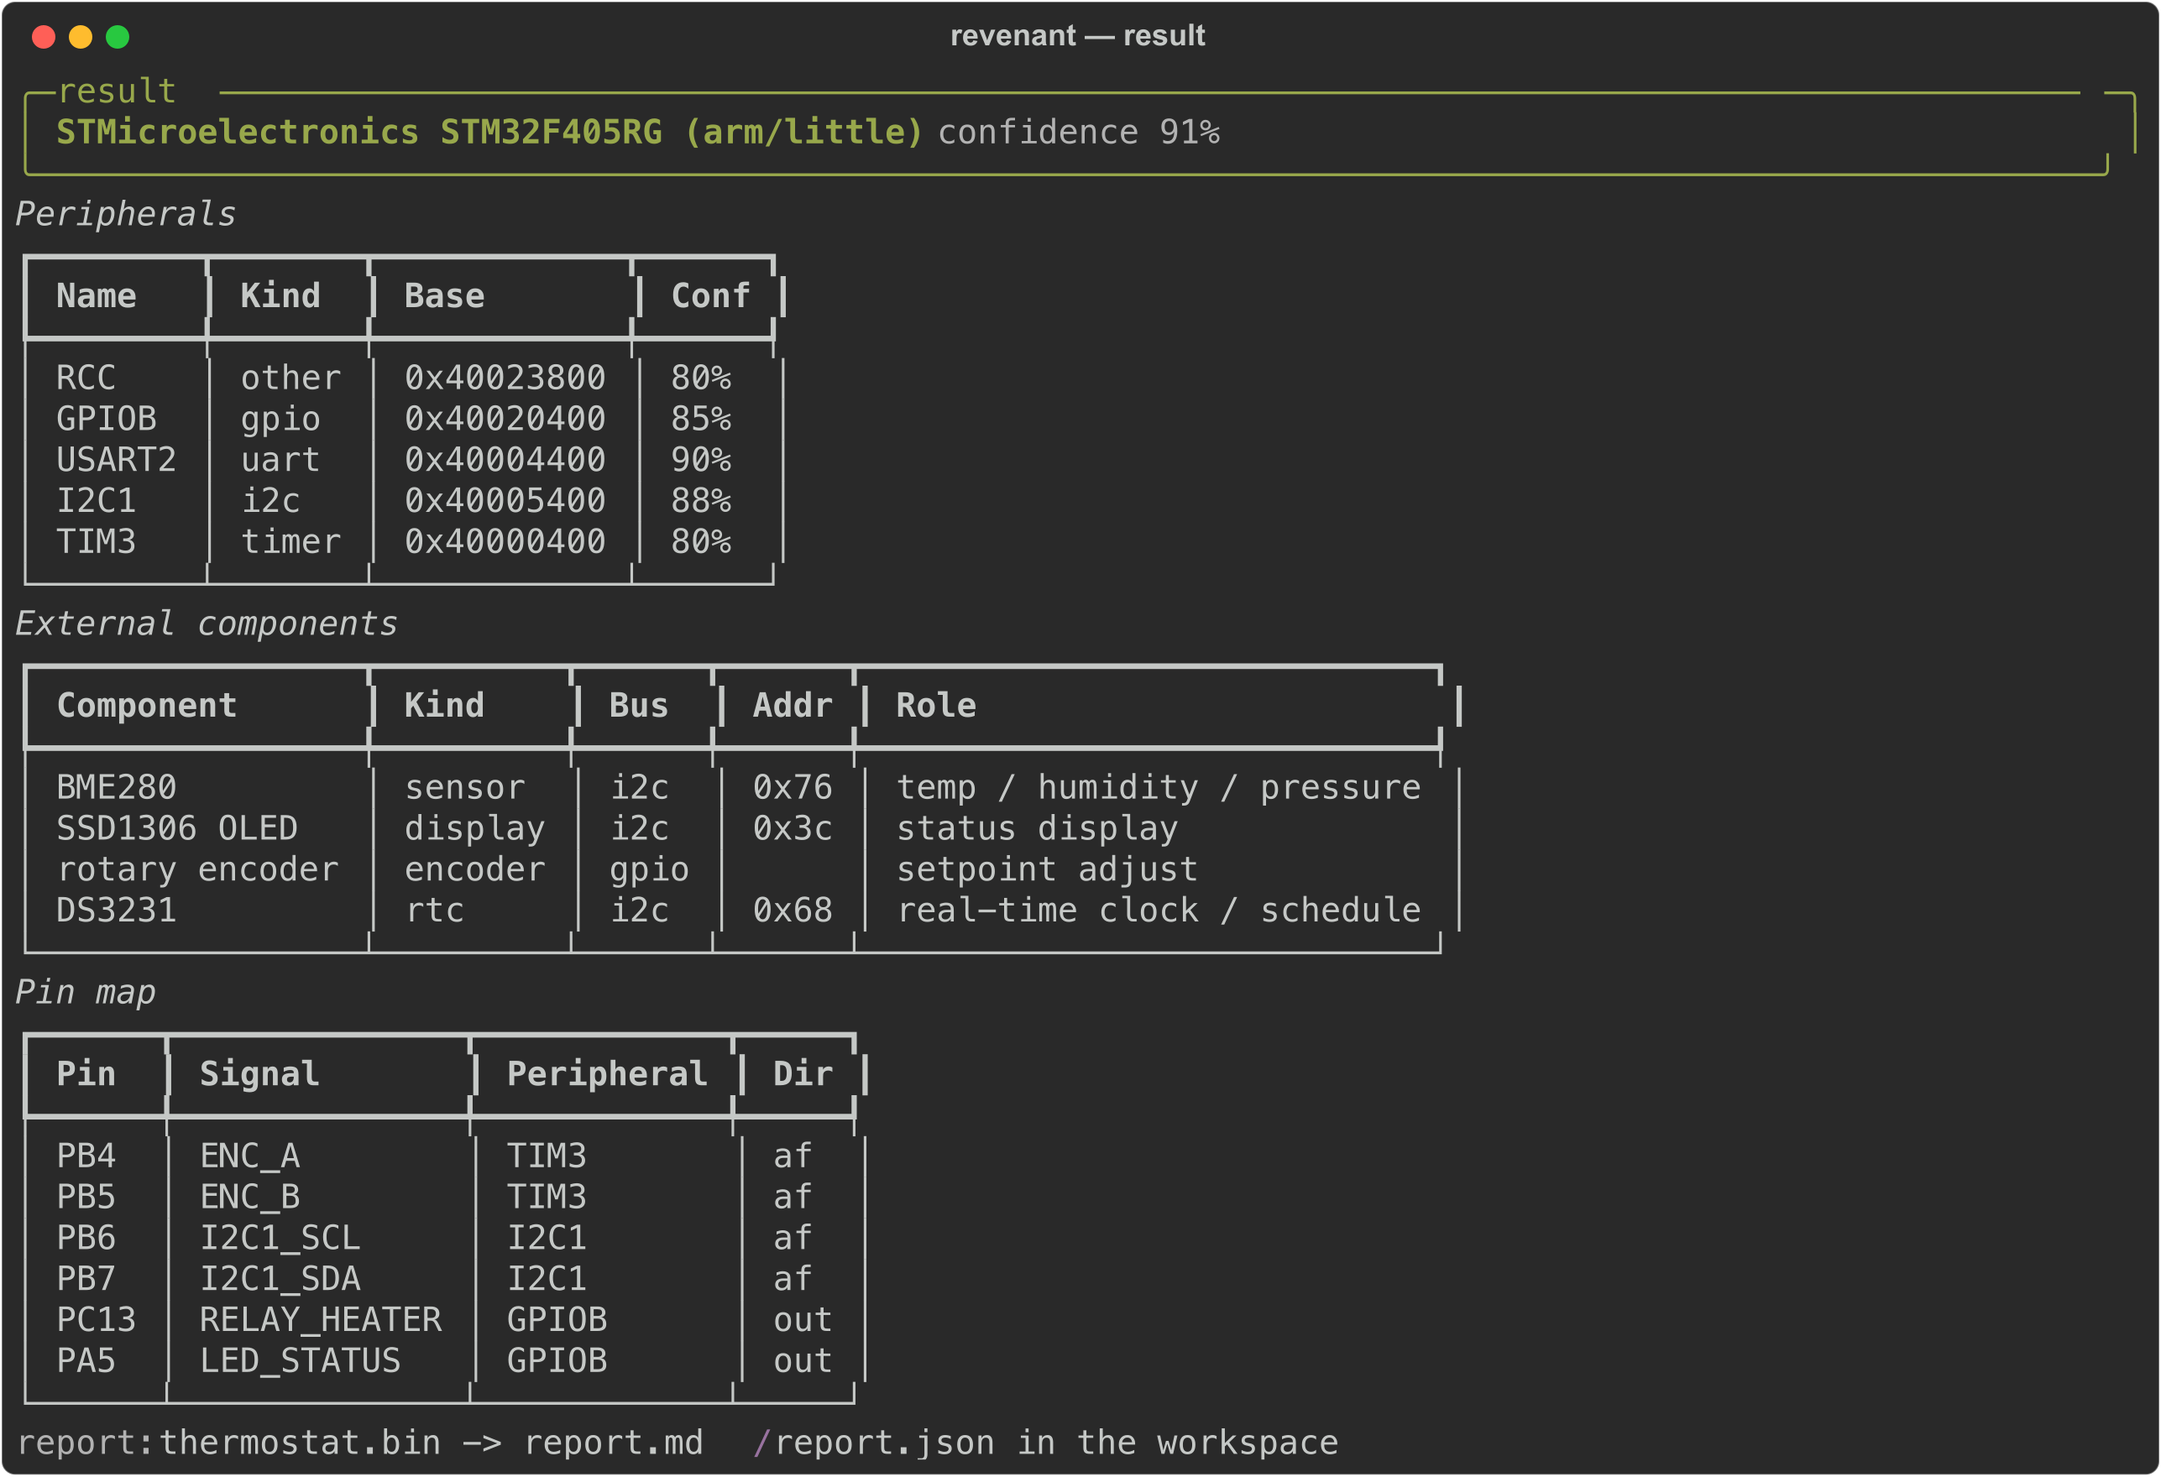Select pin "PB4"
Image resolution: width=2161 pixels, height=1477 pixels.
point(86,1157)
